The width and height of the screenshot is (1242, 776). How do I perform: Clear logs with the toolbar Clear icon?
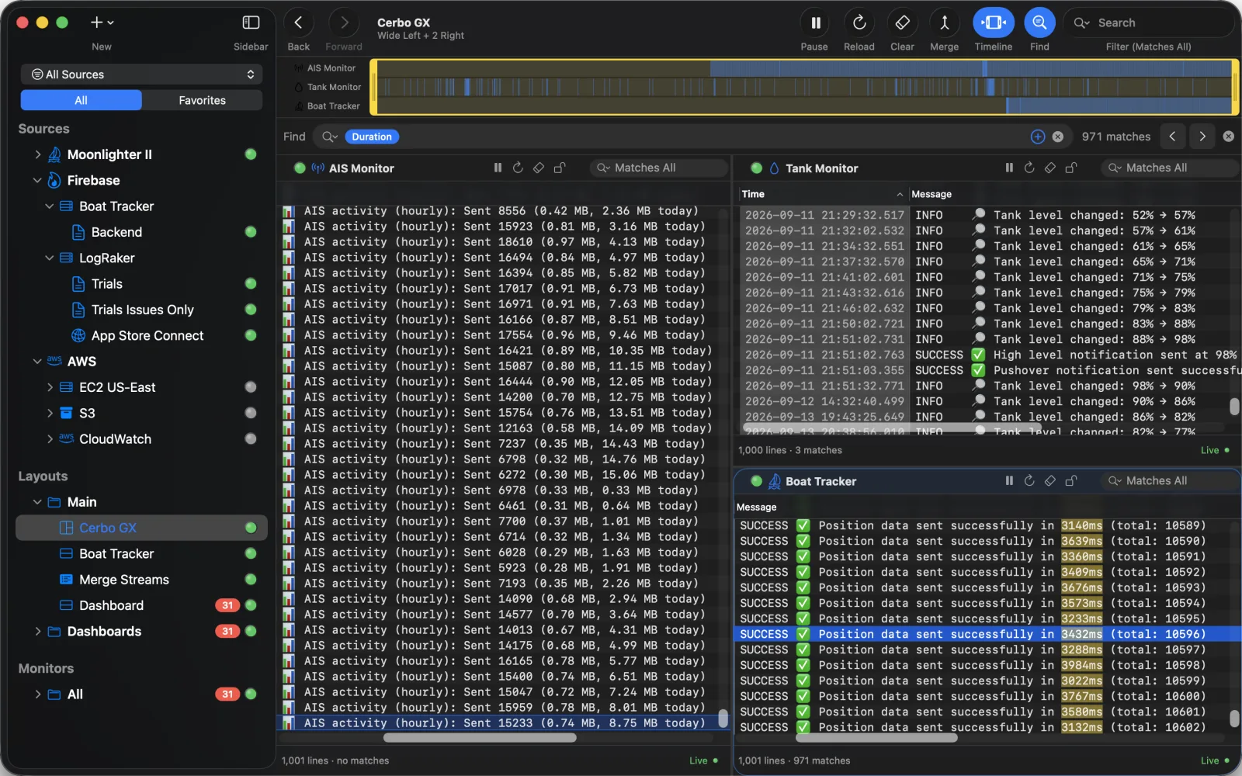902,23
